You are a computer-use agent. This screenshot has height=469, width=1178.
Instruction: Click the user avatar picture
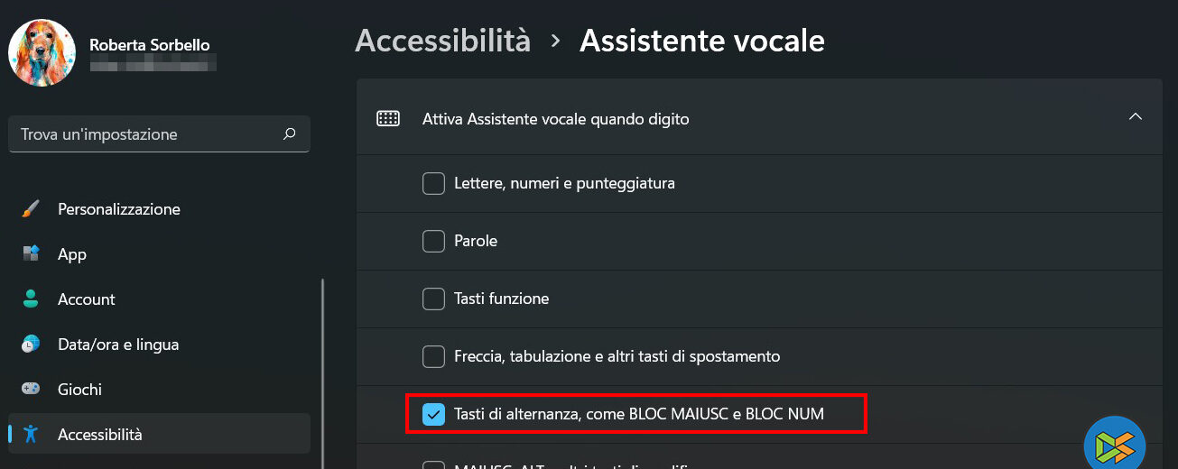[42, 52]
